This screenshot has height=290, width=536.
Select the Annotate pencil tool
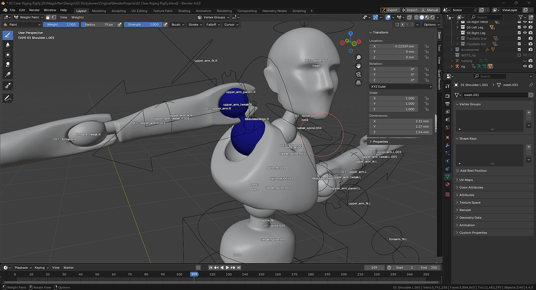7,98
